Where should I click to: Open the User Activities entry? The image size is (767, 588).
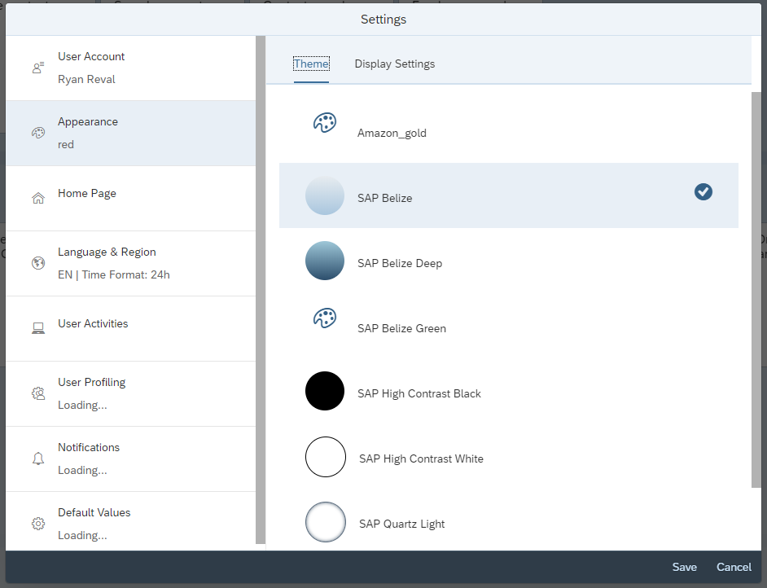coord(130,328)
